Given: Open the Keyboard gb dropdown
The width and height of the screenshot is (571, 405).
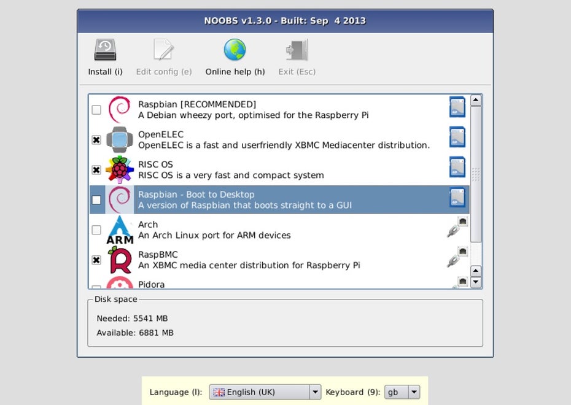Looking at the screenshot, I should [402, 392].
